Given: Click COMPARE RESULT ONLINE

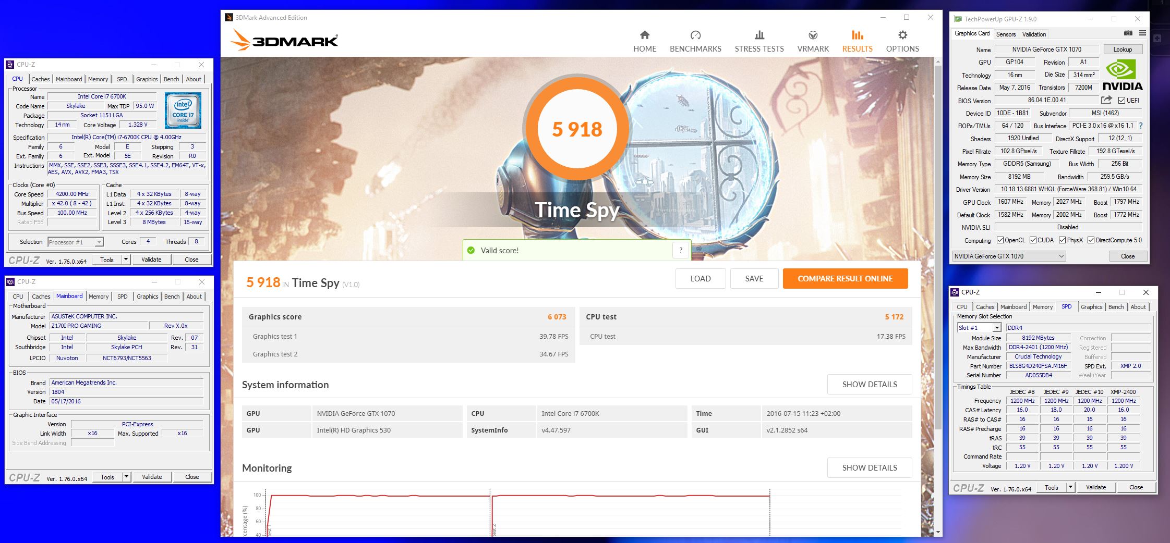Looking at the screenshot, I should click(845, 278).
